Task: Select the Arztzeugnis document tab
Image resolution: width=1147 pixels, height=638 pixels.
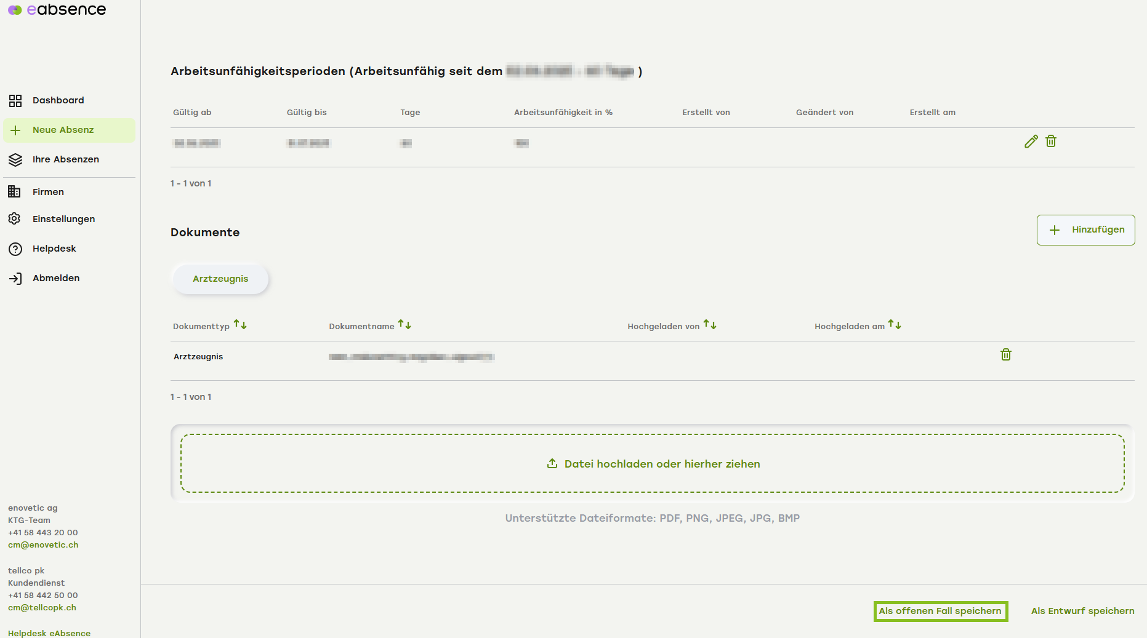Action: click(220, 279)
